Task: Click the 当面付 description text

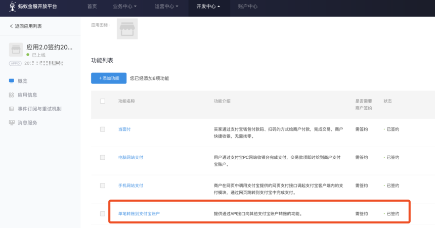Action: 278,132
